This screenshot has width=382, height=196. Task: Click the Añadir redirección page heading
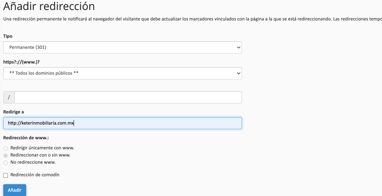[49, 6]
